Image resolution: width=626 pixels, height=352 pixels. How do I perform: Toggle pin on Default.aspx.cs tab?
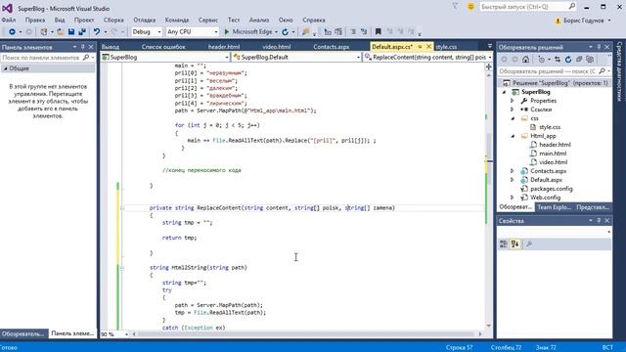(x=420, y=47)
